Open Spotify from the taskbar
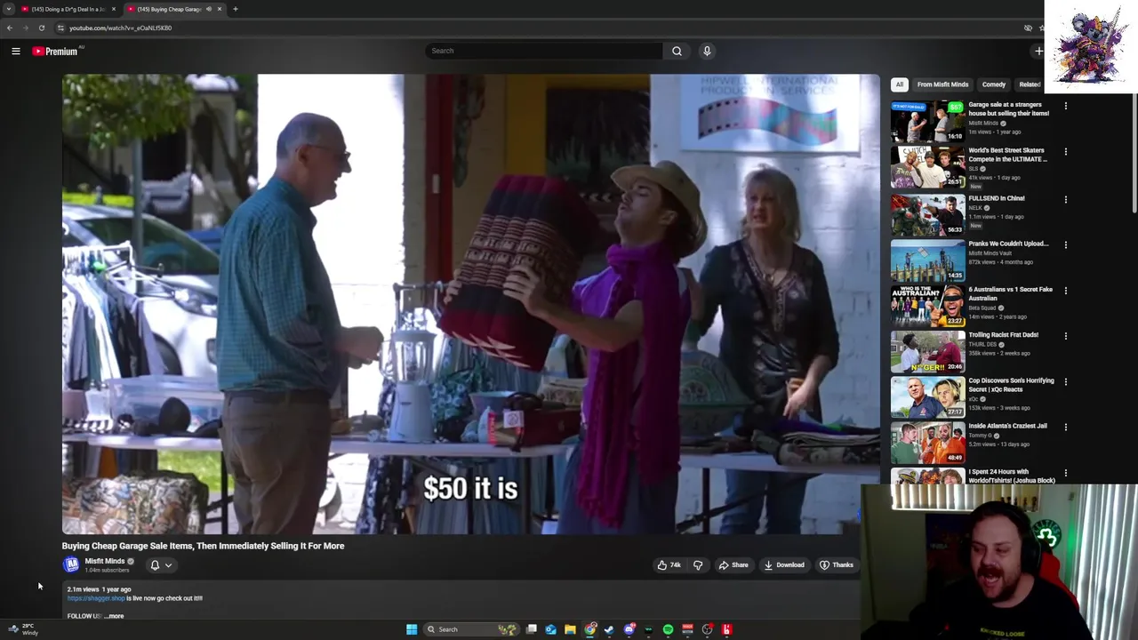The width and height of the screenshot is (1138, 640). (x=668, y=629)
